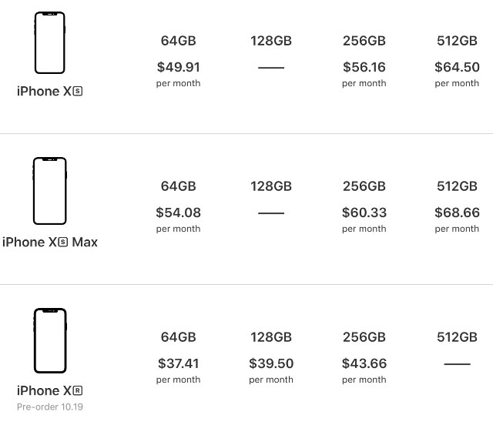Select the iPhone XR model name
Viewport: 493px width, 425px height.
point(49,390)
